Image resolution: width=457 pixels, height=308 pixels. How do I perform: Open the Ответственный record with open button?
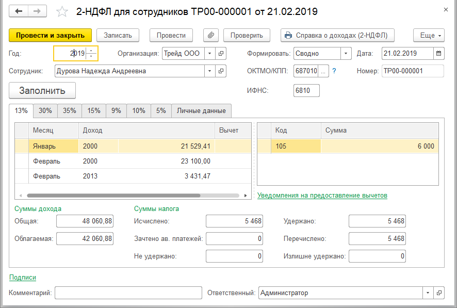tap(439, 293)
